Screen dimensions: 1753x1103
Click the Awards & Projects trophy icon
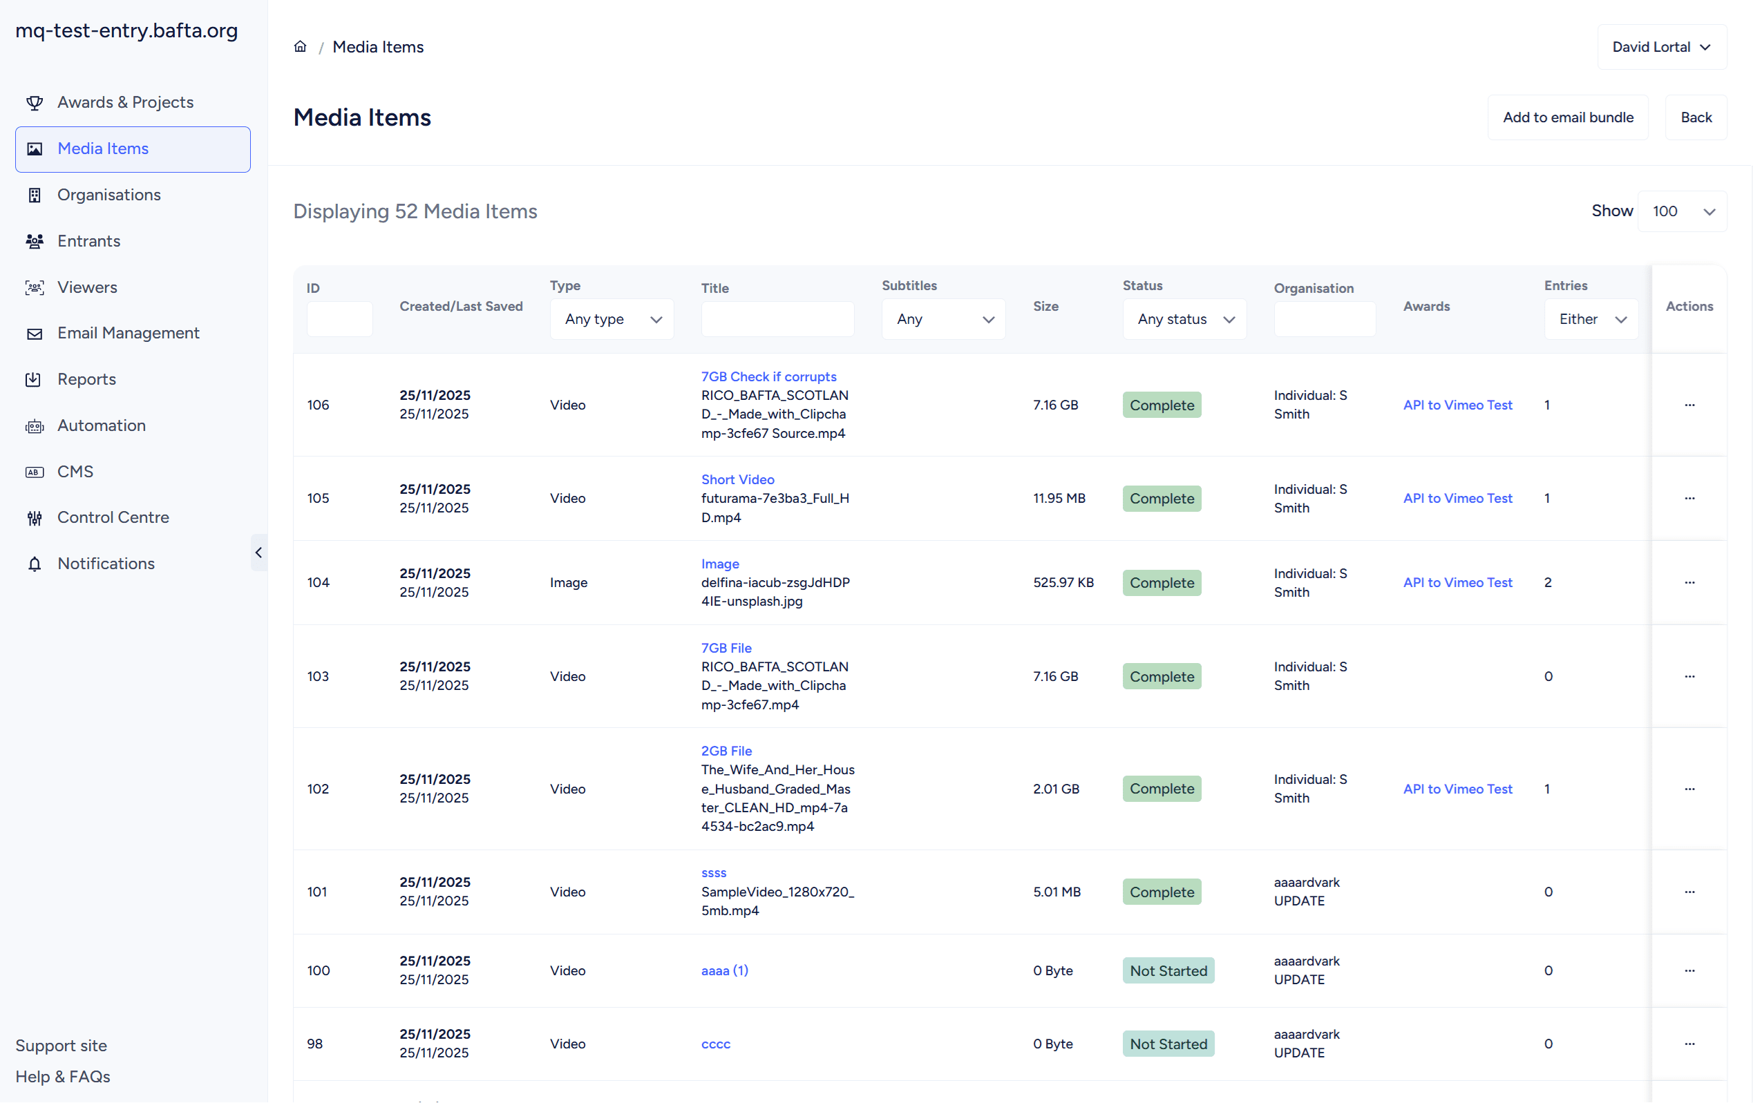(35, 103)
